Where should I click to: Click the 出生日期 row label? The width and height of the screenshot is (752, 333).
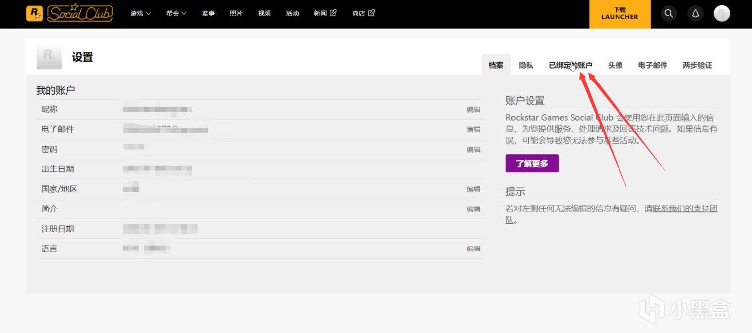pyautogui.click(x=57, y=169)
